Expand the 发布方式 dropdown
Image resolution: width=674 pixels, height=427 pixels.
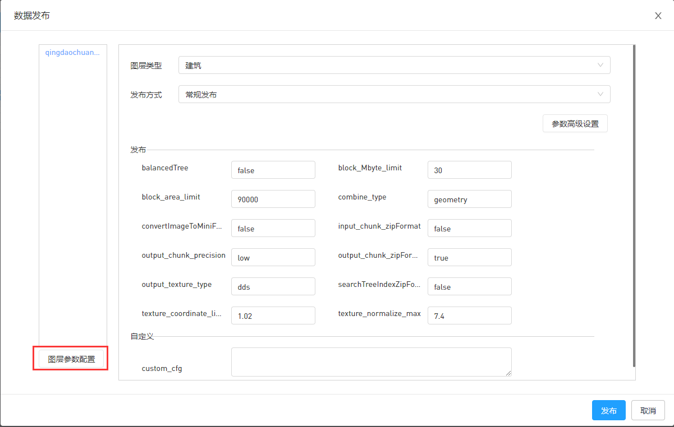tap(393, 94)
